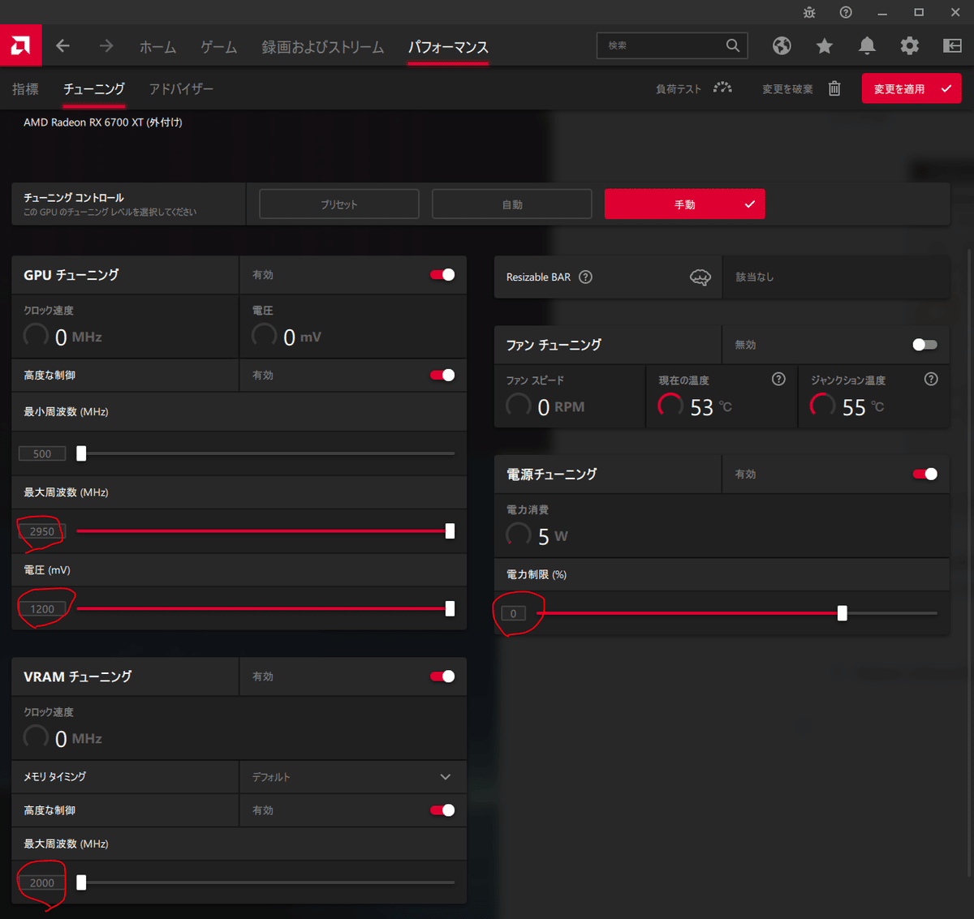Image resolution: width=974 pixels, height=919 pixels.
Task: Click the GPU 最大周波数 slider handle
Action: 450,531
